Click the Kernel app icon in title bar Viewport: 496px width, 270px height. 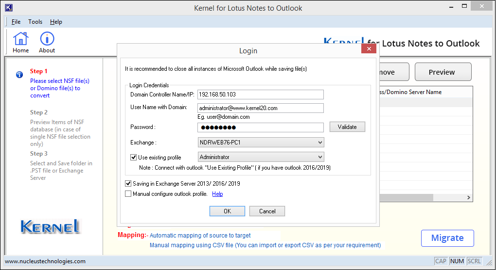click(x=9, y=8)
